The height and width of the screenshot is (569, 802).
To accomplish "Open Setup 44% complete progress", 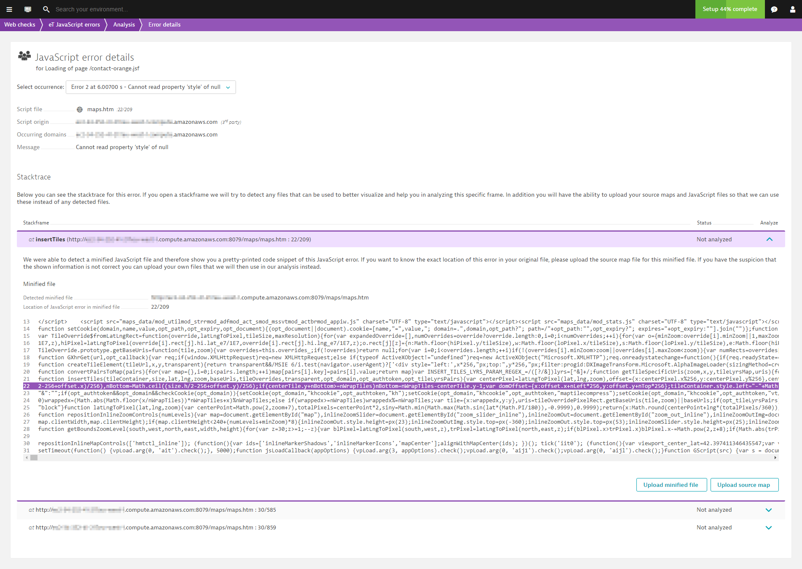I will point(730,9).
